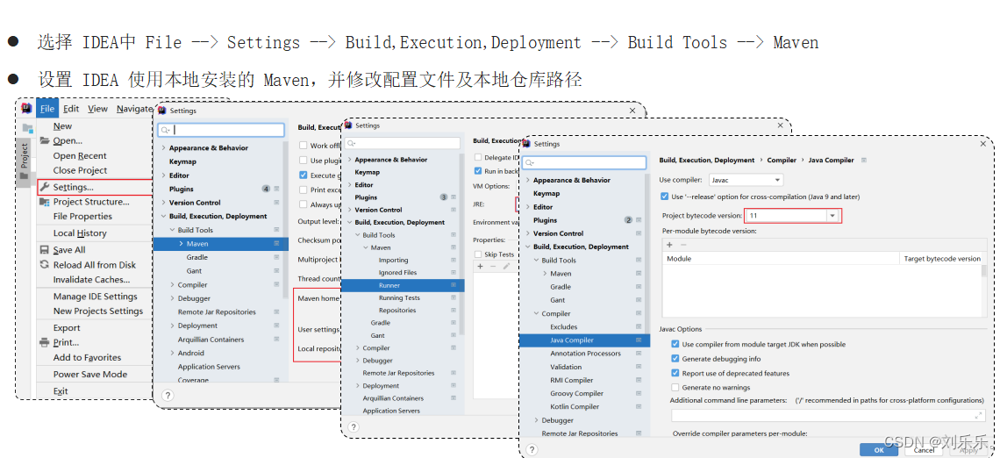Click the project-level icon beside Gradle in Java Compiler window

[x=639, y=287]
